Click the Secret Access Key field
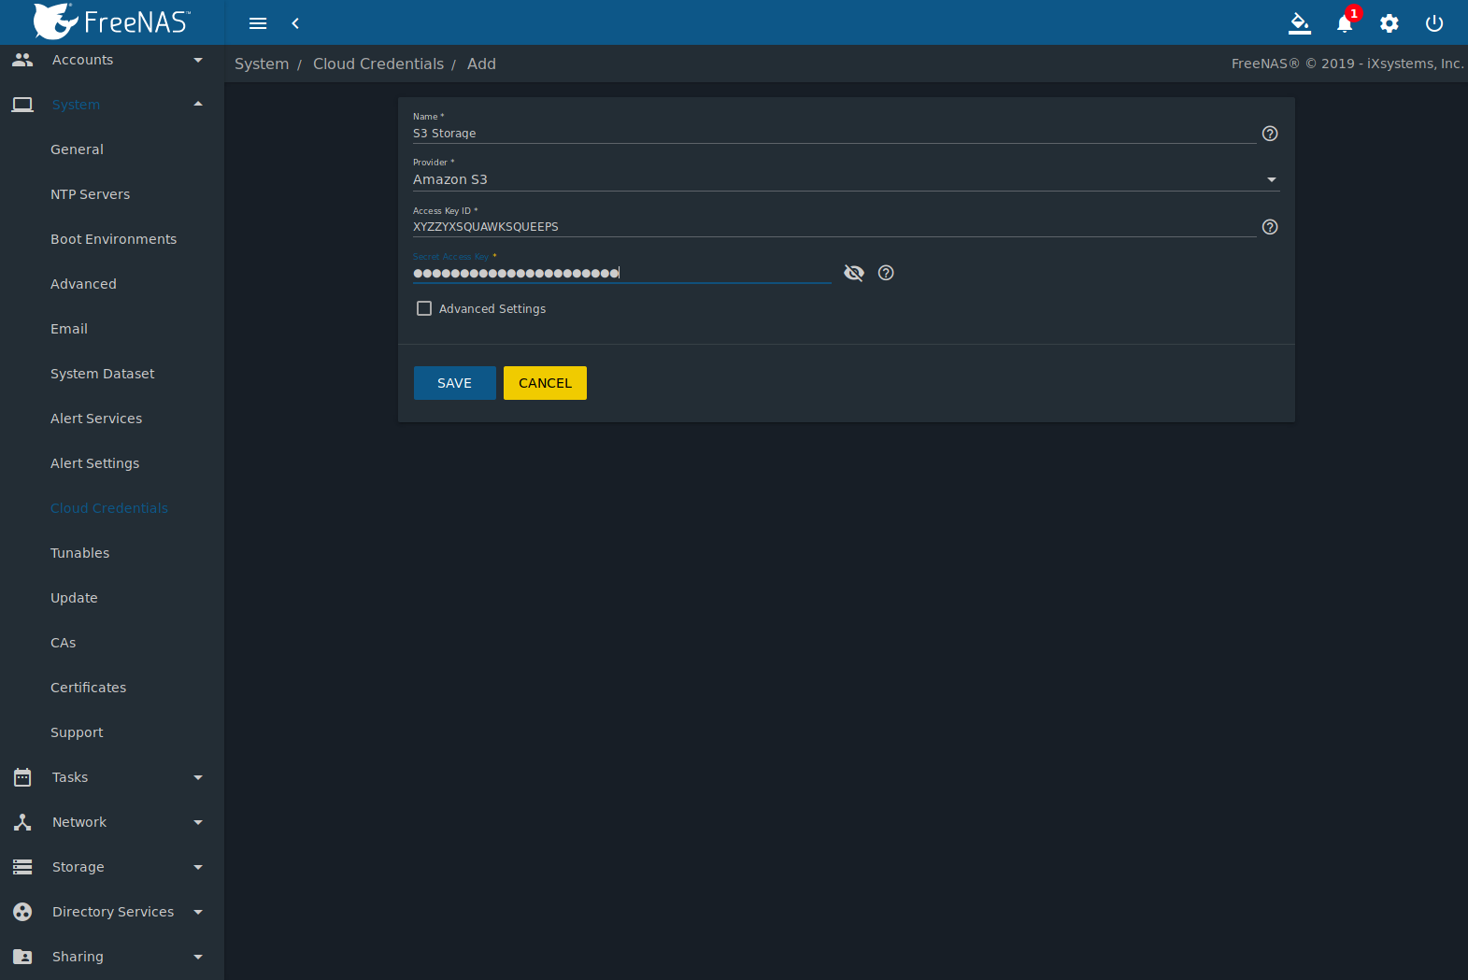This screenshot has height=980, width=1468. (x=621, y=273)
